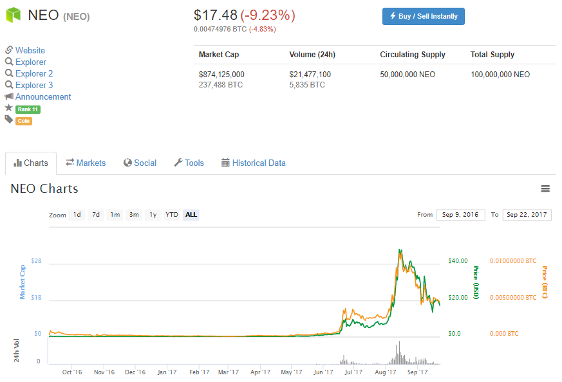This screenshot has width=562, height=382.
Task: Click the magnifier icon beside Explorer 2
Action: click(x=9, y=73)
